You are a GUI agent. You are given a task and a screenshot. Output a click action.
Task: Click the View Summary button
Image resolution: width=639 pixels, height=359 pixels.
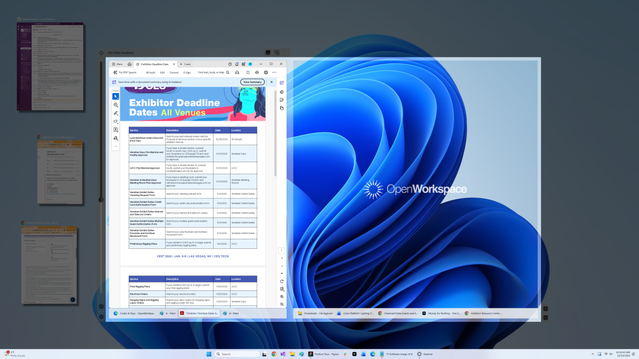(x=252, y=82)
